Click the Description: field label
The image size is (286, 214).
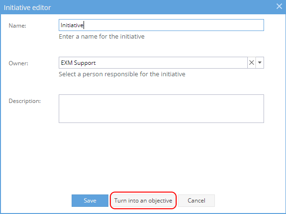[25, 101]
